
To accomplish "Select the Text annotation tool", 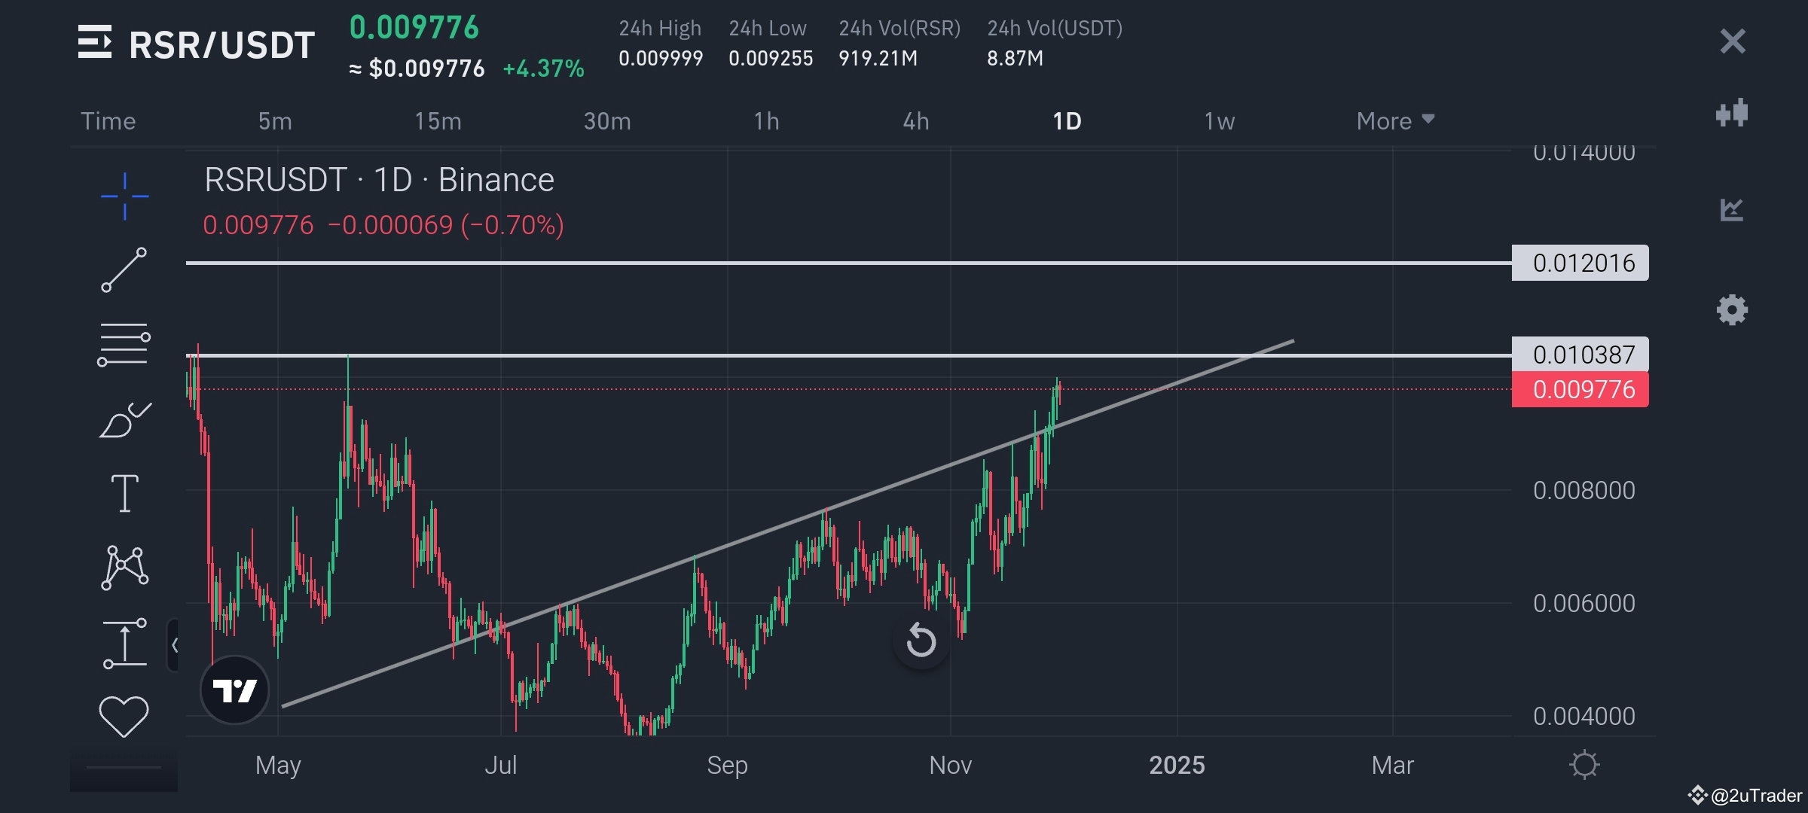I will pos(123,493).
